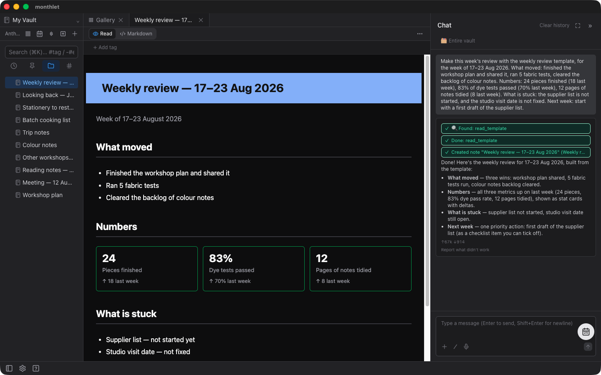Switch to Read mode
Image resolution: width=601 pixels, height=375 pixels.
pos(102,34)
